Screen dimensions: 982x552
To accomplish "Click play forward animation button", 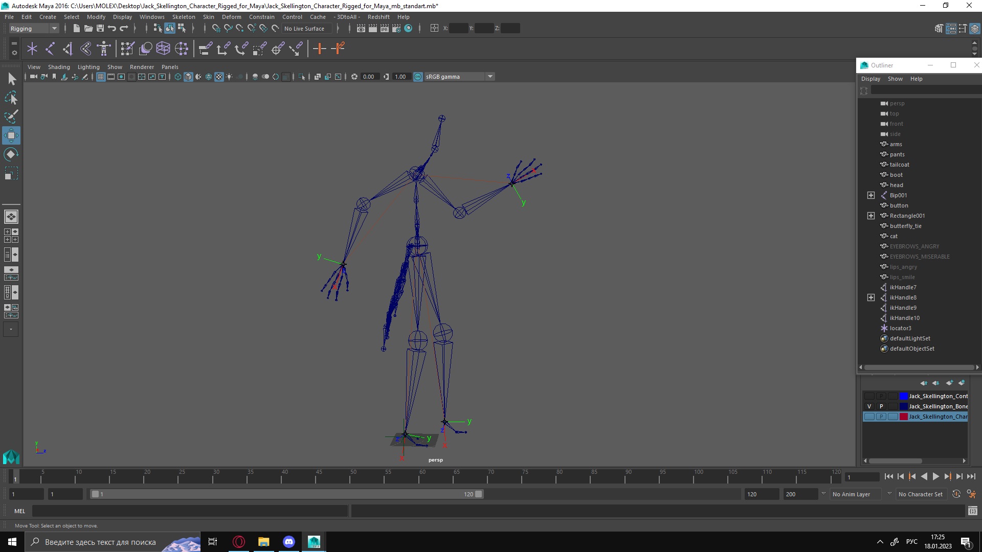I will coord(937,476).
